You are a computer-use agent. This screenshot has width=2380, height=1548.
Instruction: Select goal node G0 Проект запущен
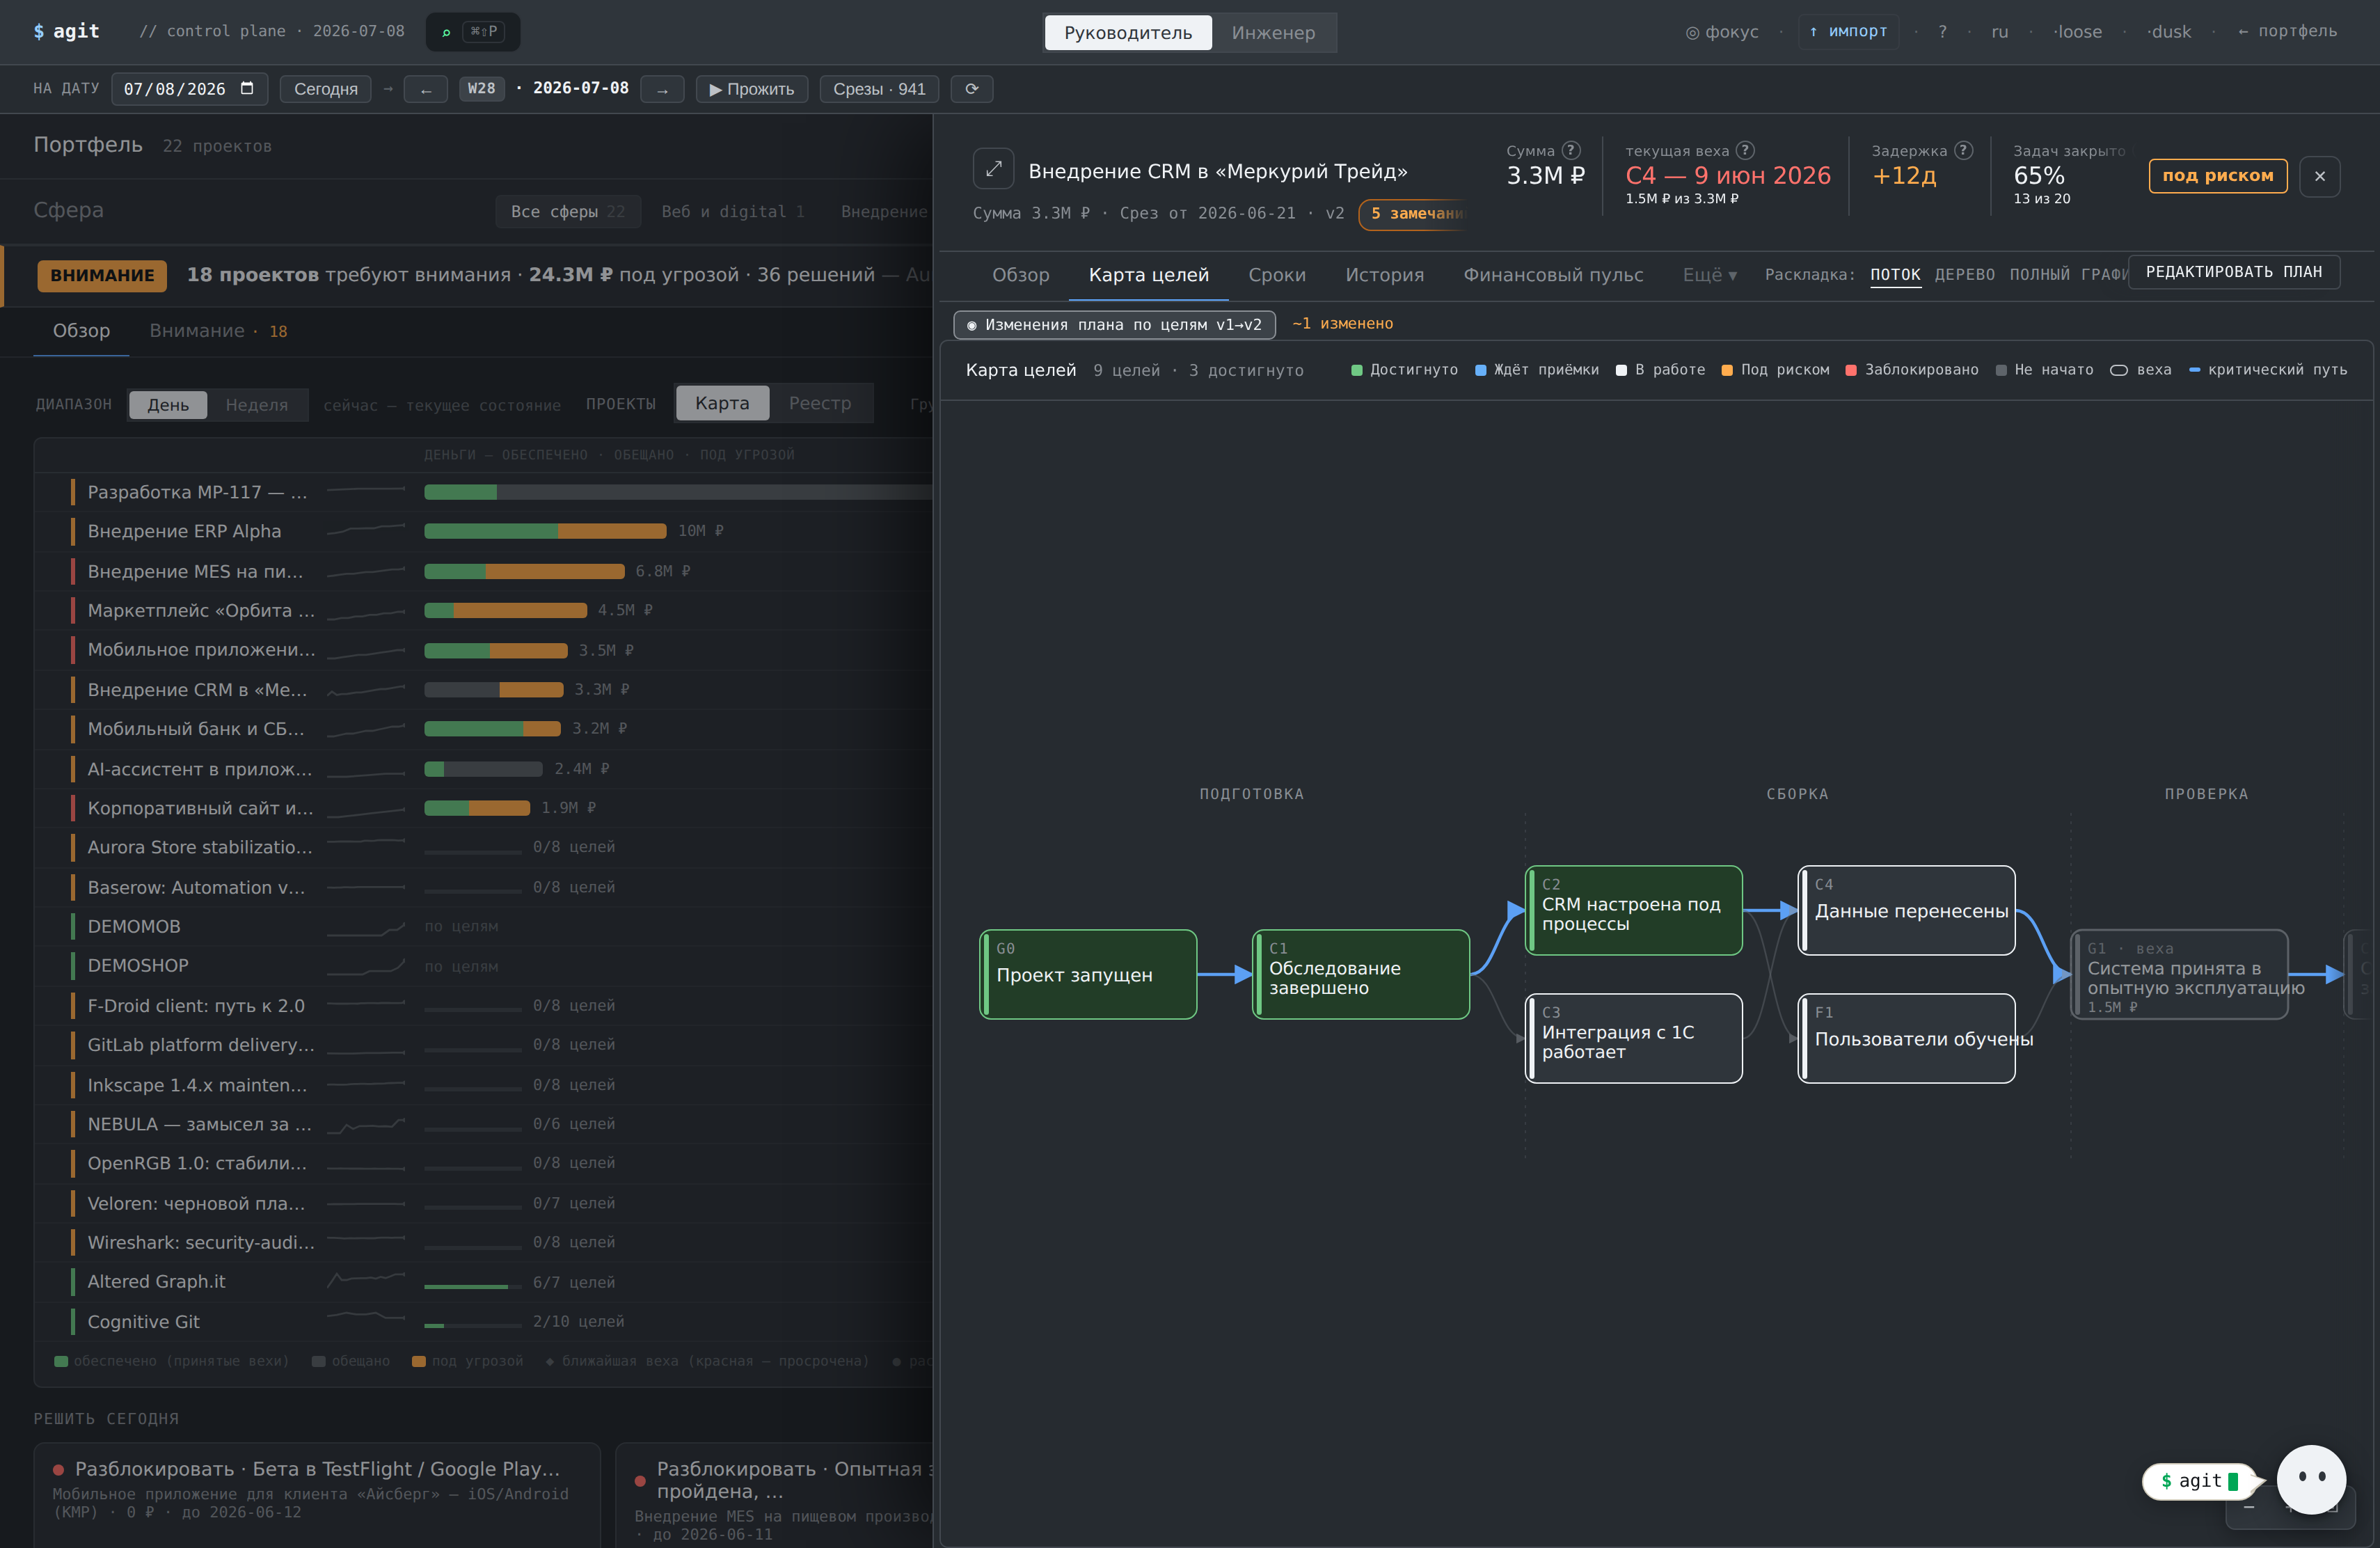[x=1087, y=974]
